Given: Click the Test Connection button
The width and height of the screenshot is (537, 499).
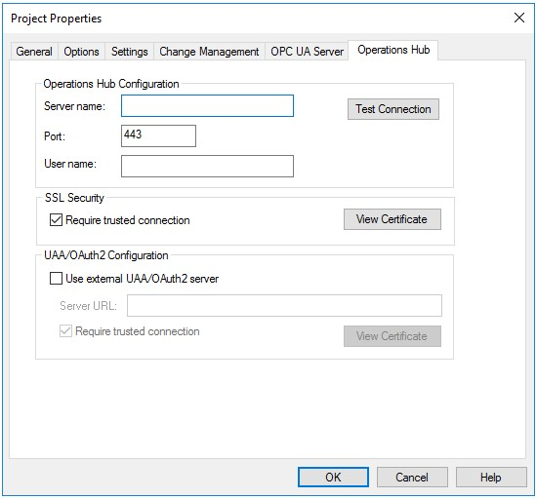Looking at the screenshot, I should pyautogui.click(x=393, y=109).
